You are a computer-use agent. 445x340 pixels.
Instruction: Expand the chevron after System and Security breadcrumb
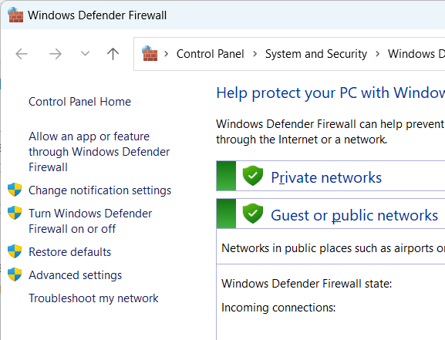point(377,54)
